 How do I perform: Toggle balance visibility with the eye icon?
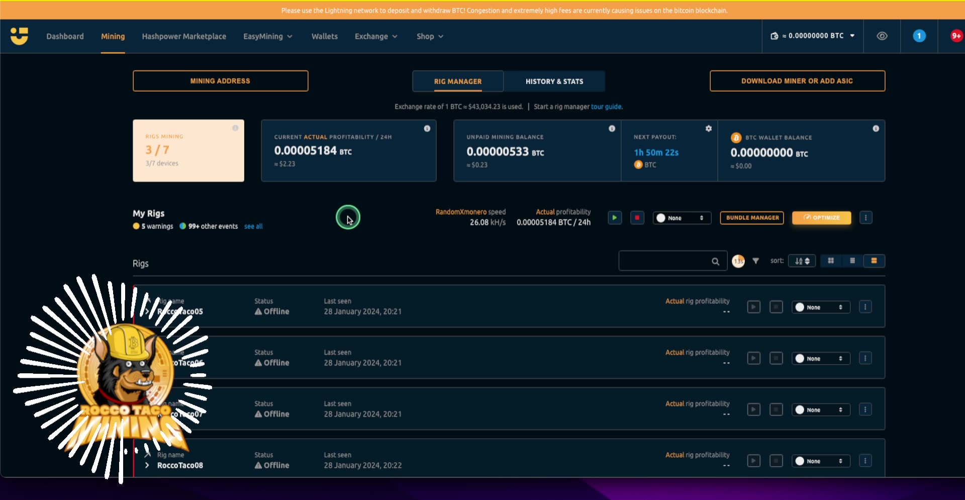click(x=882, y=36)
